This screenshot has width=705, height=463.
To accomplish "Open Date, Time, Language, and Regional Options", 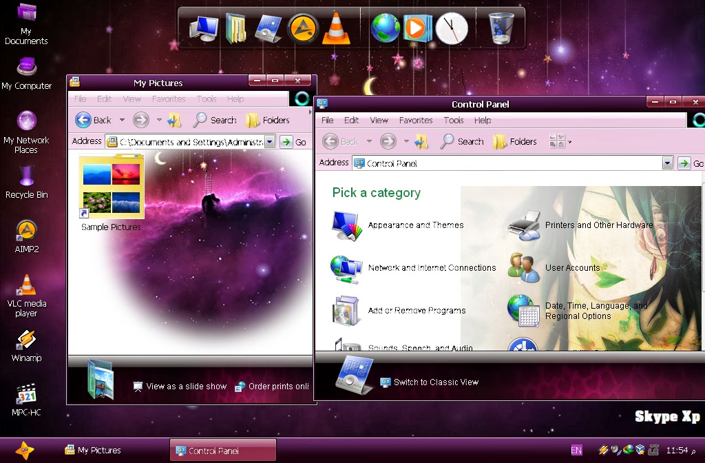I will 578,311.
